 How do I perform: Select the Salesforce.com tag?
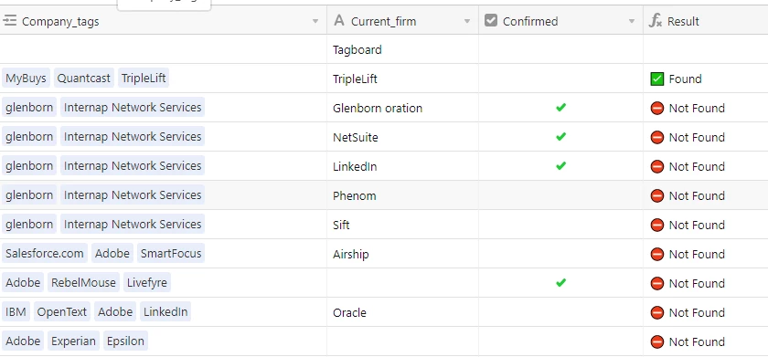[45, 253]
